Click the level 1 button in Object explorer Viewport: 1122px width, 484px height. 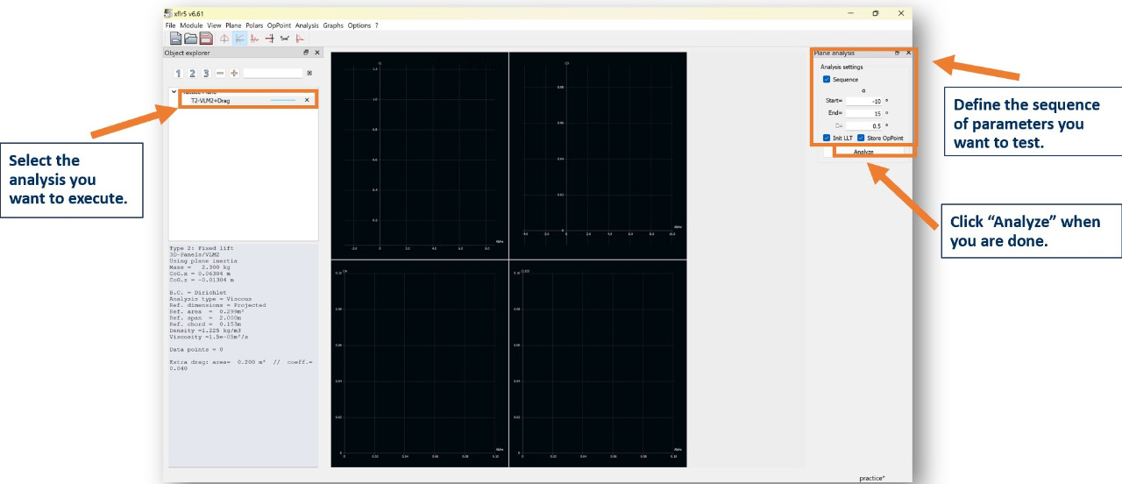click(x=178, y=74)
